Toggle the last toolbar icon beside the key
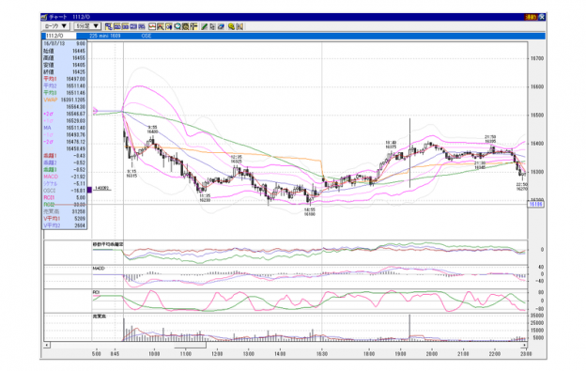Image resolution: width=586 pixels, height=371 pixels. click(239, 26)
